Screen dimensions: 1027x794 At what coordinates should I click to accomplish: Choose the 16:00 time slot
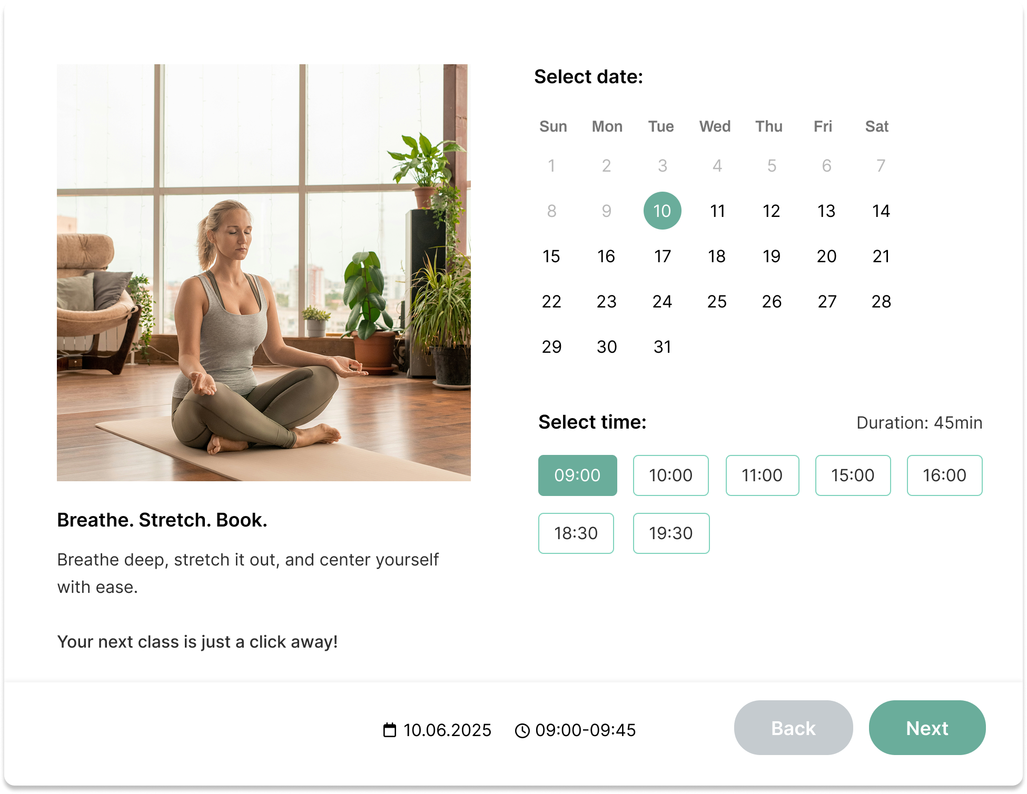click(x=944, y=475)
